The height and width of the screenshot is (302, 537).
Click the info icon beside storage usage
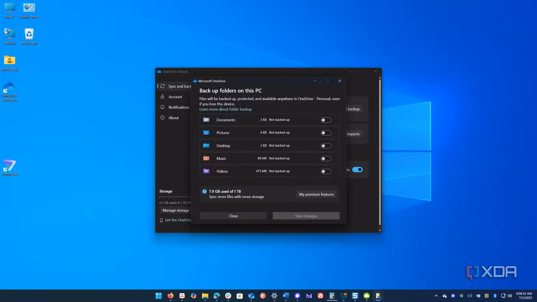[x=204, y=192]
